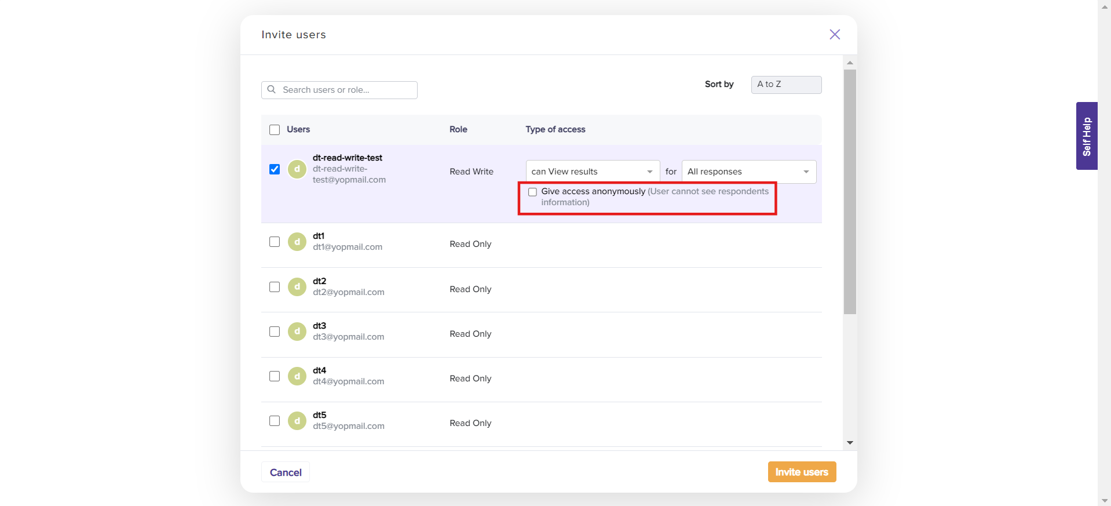Expand the can View results dropdown
The image size is (1111, 506).
pos(592,172)
